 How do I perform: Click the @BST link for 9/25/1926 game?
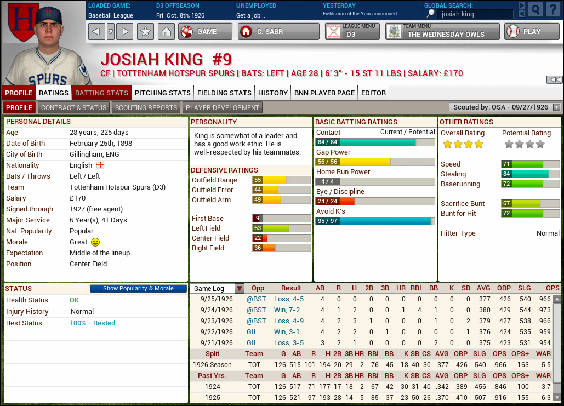256,300
